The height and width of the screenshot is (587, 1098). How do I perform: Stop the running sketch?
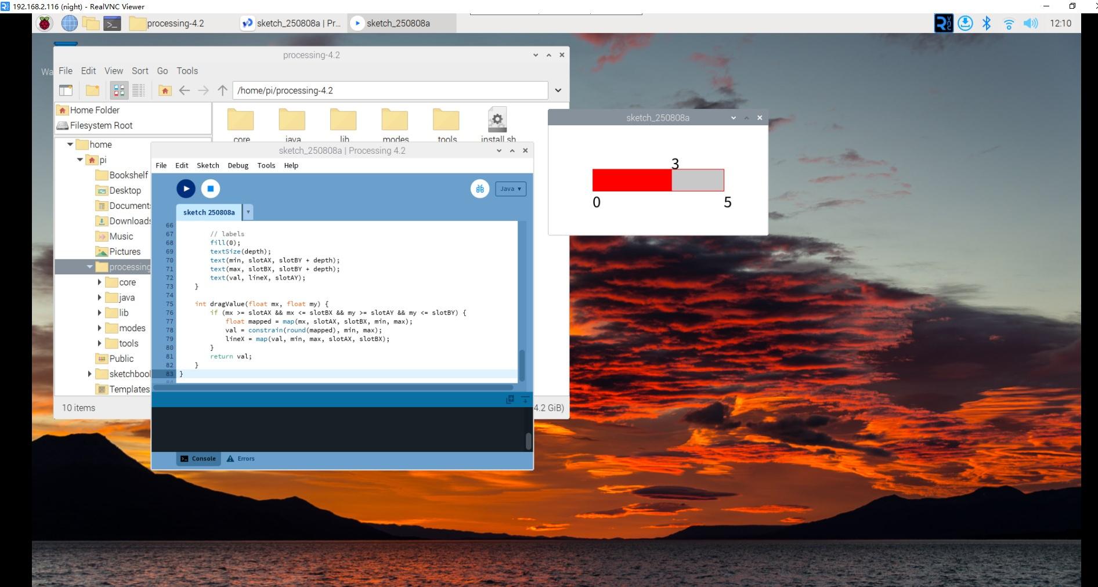[211, 189]
